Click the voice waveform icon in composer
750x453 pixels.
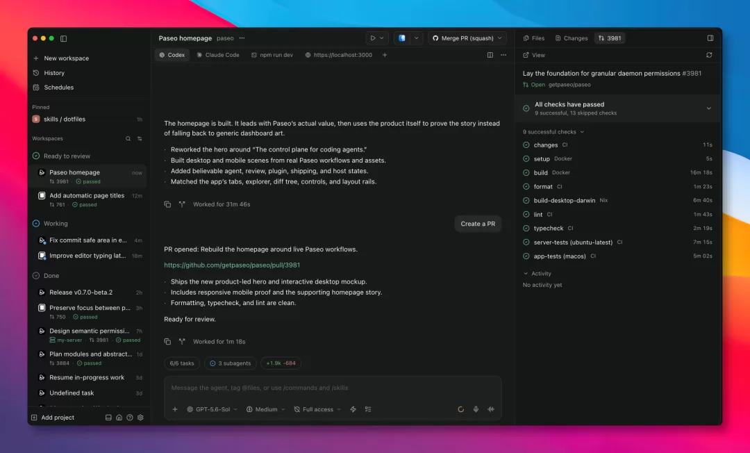[491, 409]
